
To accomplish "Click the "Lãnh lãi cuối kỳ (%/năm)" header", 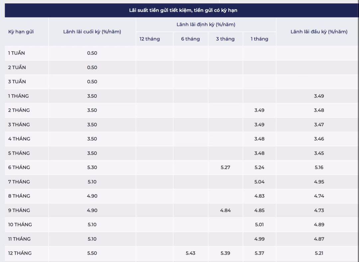I will [x=92, y=32].
